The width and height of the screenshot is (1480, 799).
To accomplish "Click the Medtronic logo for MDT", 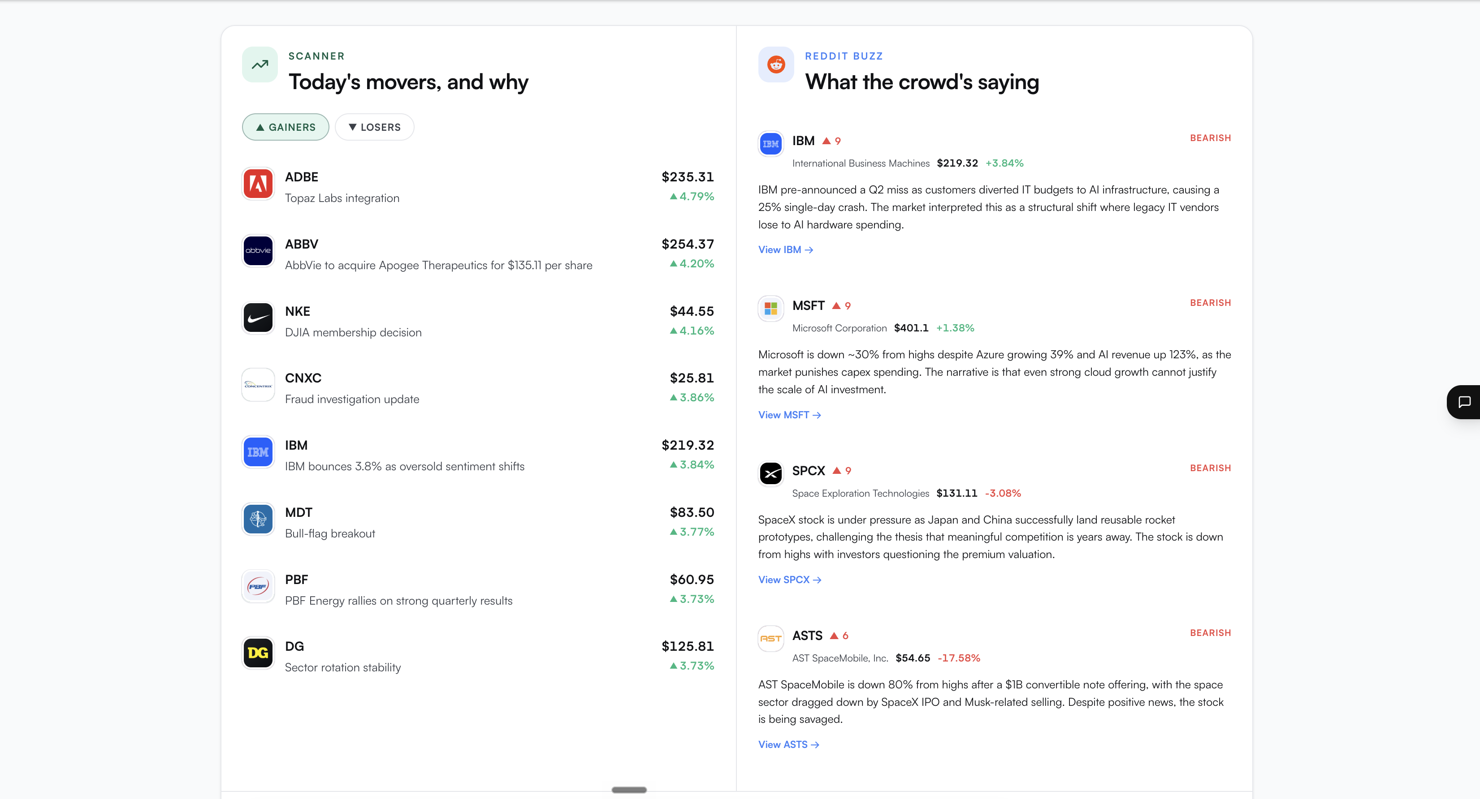I will coord(258,520).
